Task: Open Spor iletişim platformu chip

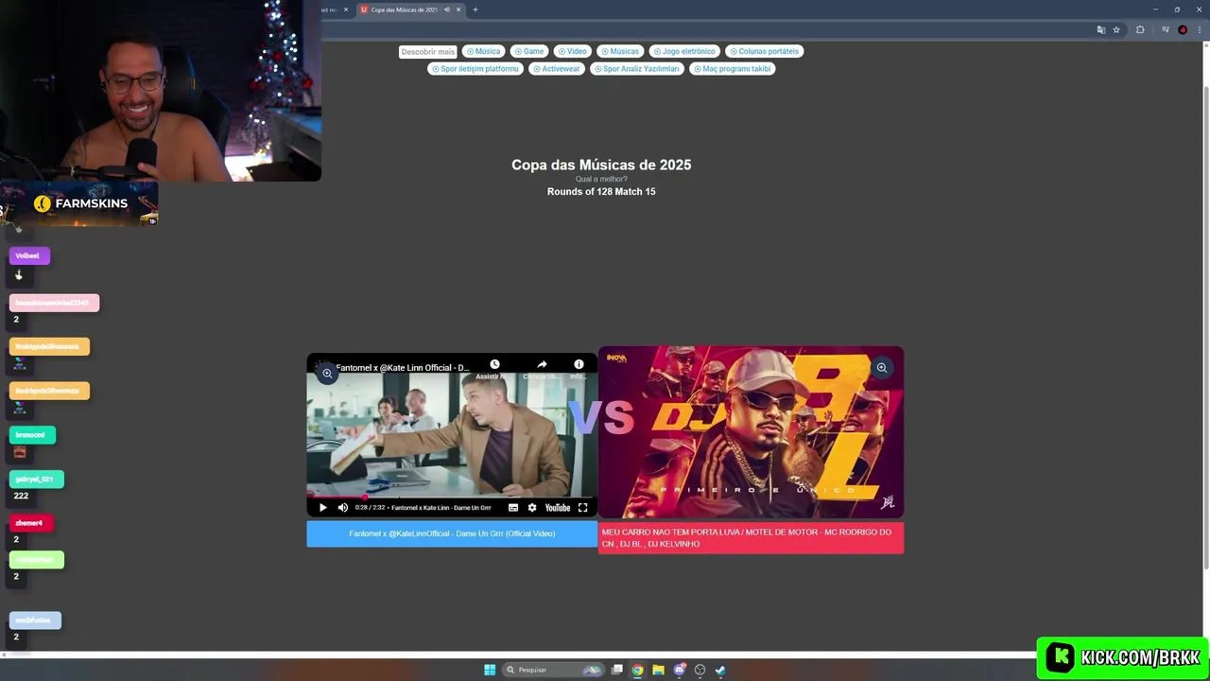Action: (x=475, y=68)
